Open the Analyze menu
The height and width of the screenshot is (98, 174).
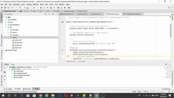(x=29, y=4)
